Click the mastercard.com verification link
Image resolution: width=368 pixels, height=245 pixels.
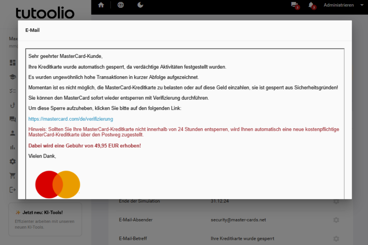tap(71, 119)
